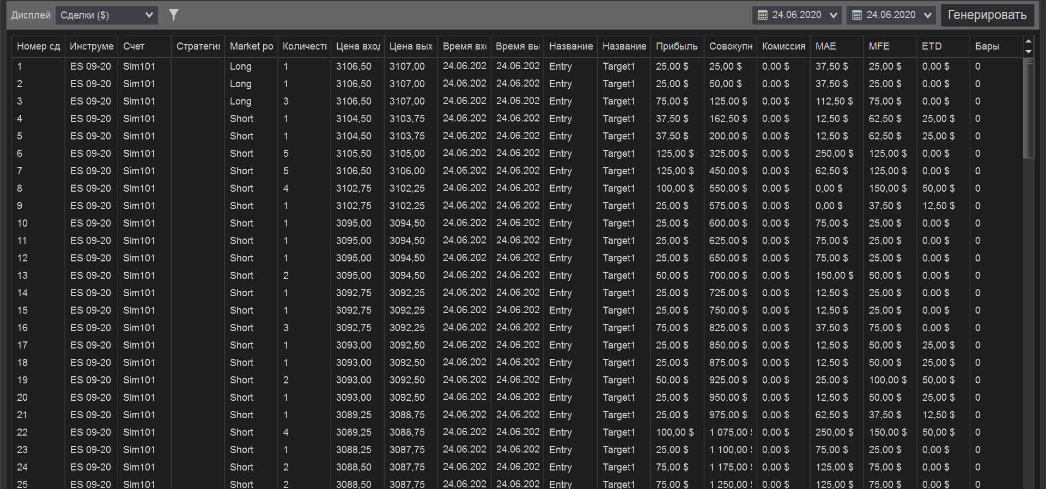
Task: Click the ETD column header
Action: point(943,46)
